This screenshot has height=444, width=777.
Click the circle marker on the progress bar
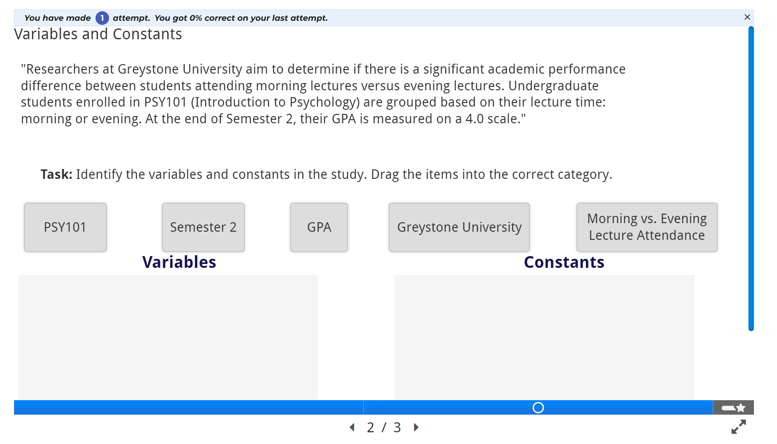point(538,408)
